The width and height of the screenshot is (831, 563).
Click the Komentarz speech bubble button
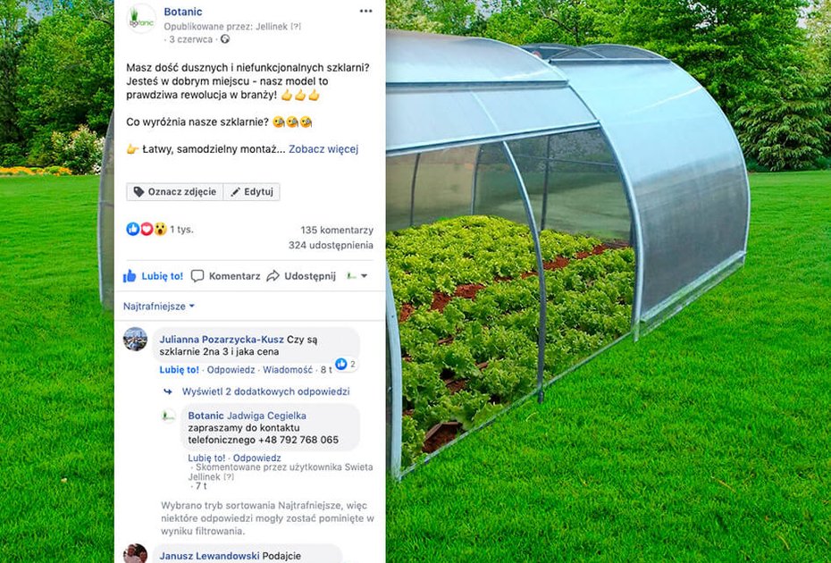click(x=226, y=276)
